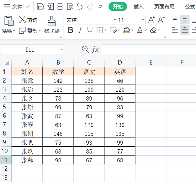
Task: Open font settings dialog launcher
Action: tap(165, 37)
